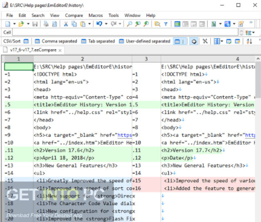Click the pencil Properties icon
The width and height of the screenshot is (261, 222).
241,24
